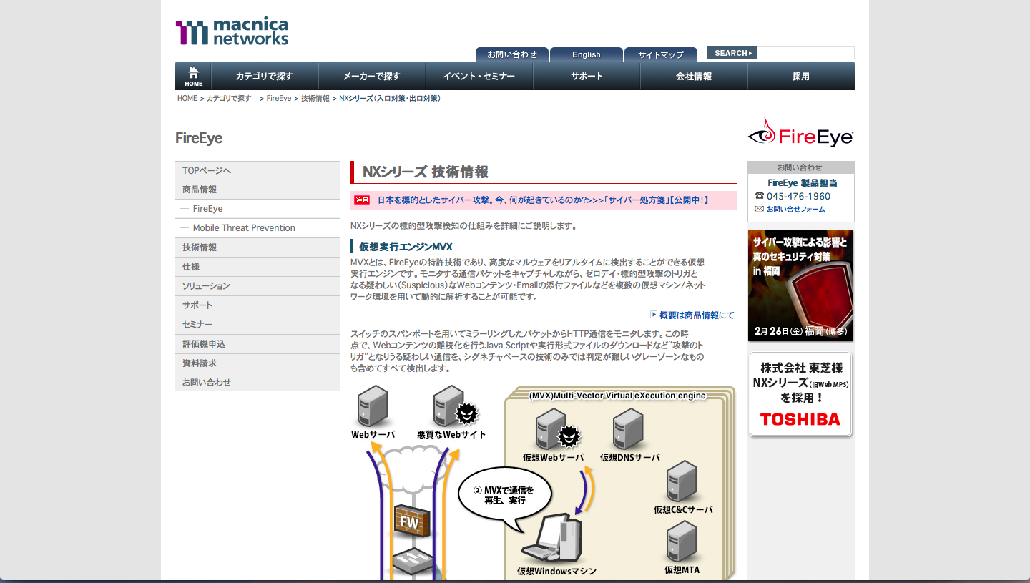Open the TOSHIBA NXシリーズ banner
Viewport: 1030px width, 583px height.
pos(800,394)
